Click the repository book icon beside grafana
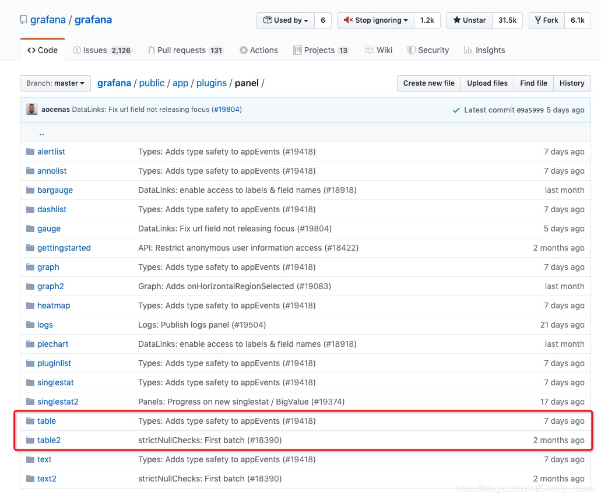Screen dimensions: 601x499 23,20
